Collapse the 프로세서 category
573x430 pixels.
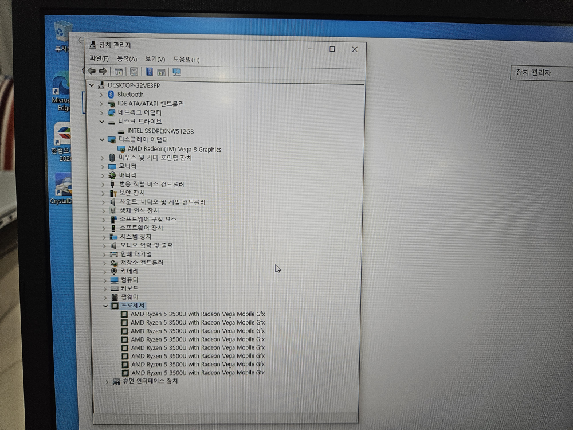click(105, 306)
